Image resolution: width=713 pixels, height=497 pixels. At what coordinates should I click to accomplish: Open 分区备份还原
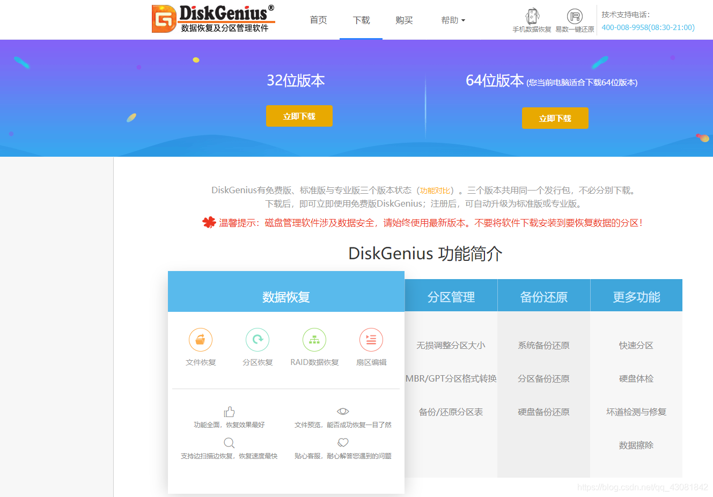(x=543, y=378)
